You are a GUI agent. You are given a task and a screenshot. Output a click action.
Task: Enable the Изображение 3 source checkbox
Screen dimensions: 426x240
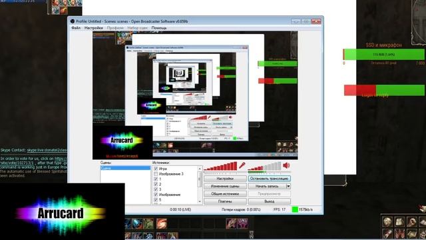click(x=156, y=174)
